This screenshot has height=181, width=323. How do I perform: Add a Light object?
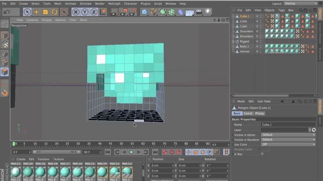click(x=208, y=12)
